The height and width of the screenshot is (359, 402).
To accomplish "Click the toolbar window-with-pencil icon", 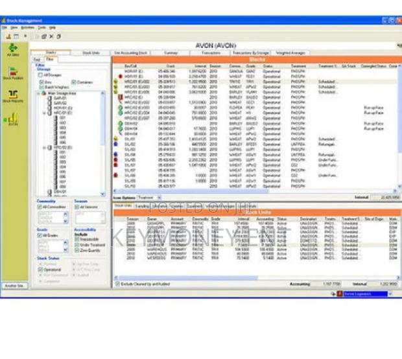I will coord(44,37).
